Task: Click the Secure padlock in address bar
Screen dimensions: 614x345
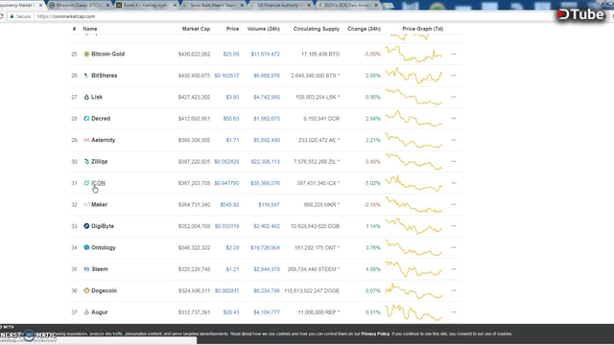Action: pos(12,16)
